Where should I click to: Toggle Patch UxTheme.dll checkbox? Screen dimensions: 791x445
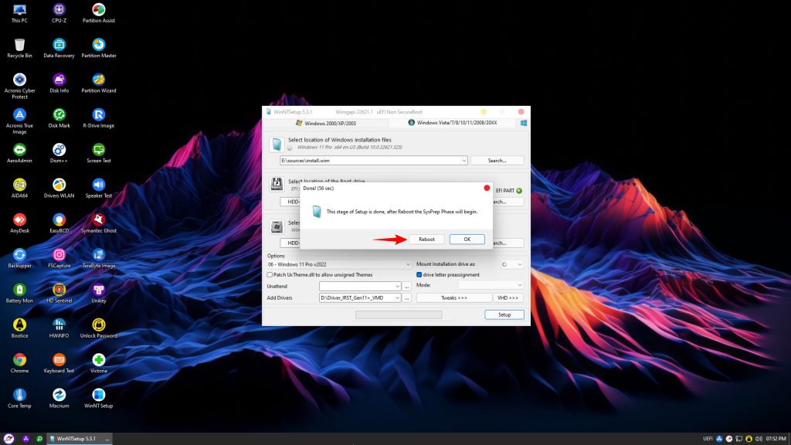point(270,275)
